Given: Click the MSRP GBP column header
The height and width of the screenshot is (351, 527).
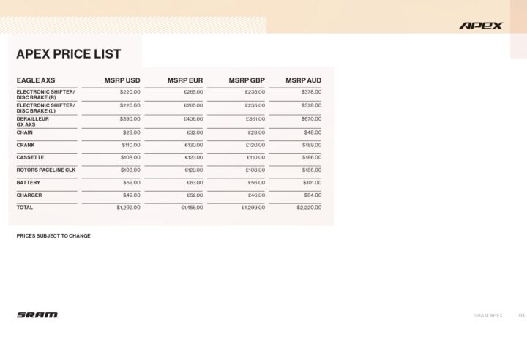Looking at the screenshot, I should 247,80.
